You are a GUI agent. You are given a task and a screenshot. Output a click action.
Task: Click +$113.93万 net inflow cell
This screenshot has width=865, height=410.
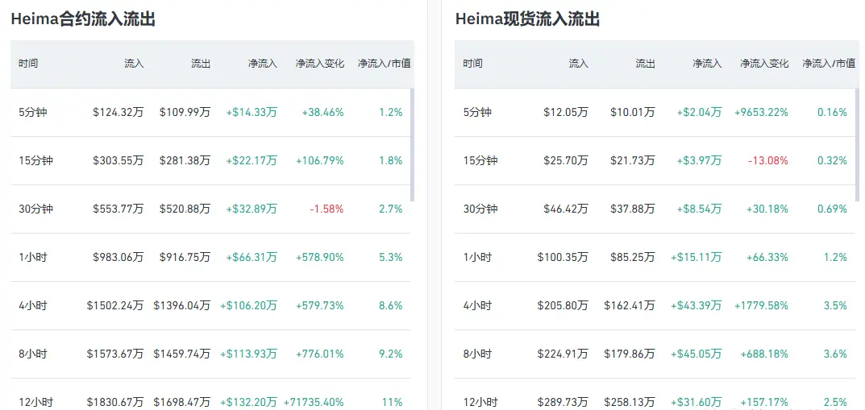pos(249,354)
